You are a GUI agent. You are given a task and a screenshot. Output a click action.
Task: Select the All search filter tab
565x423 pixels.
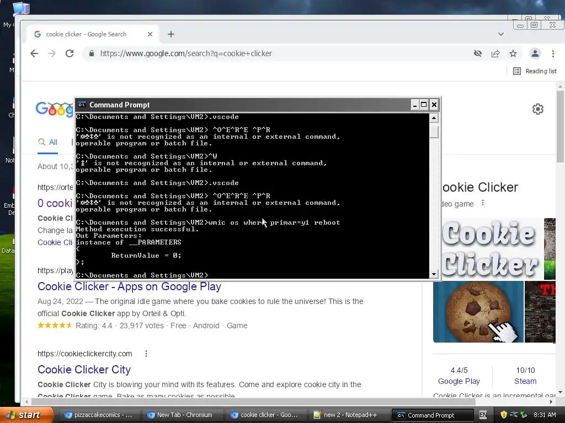tap(48, 143)
